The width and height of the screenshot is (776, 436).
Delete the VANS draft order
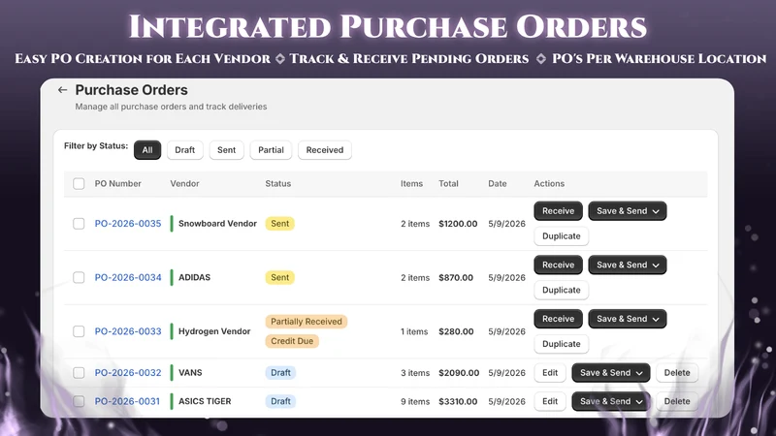click(677, 373)
